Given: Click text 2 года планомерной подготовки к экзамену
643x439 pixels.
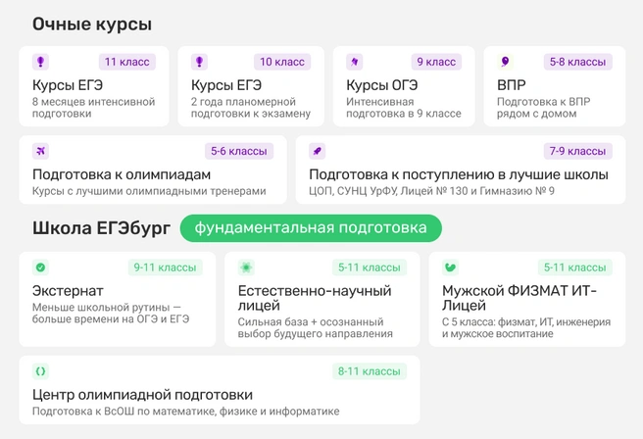Looking at the screenshot, I should pos(251,108).
